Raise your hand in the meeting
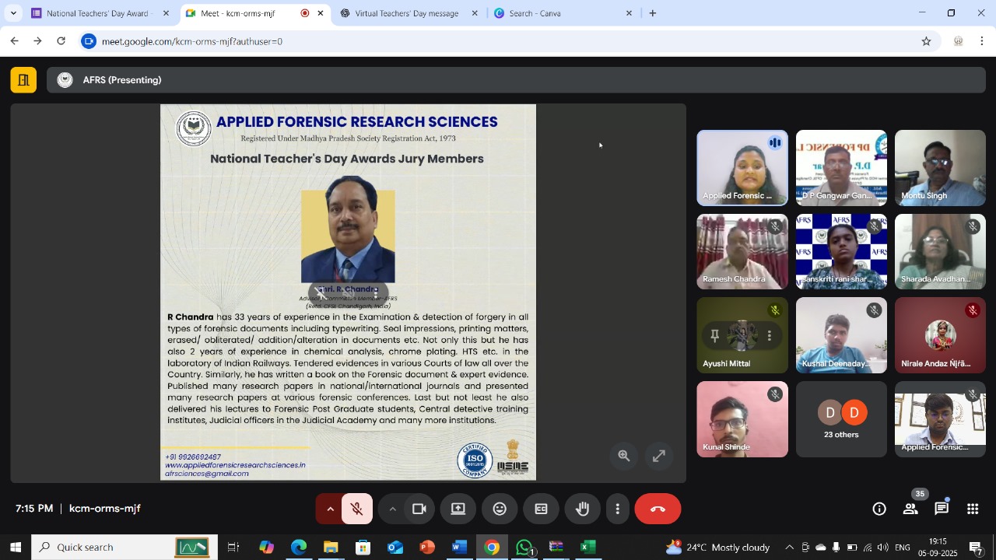 [583, 509]
